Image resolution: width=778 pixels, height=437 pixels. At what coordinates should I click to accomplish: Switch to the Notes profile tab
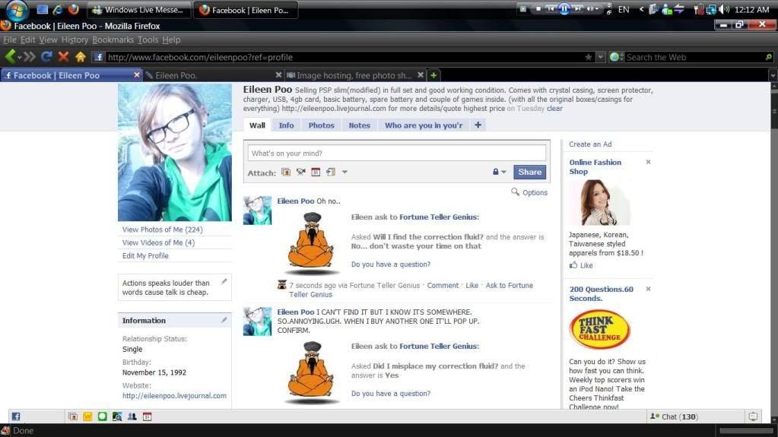[359, 125]
